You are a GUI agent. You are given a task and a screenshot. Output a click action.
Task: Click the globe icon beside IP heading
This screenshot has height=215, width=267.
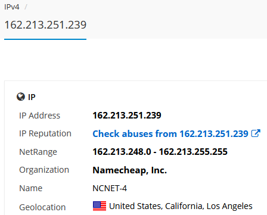(x=21, y=97)
